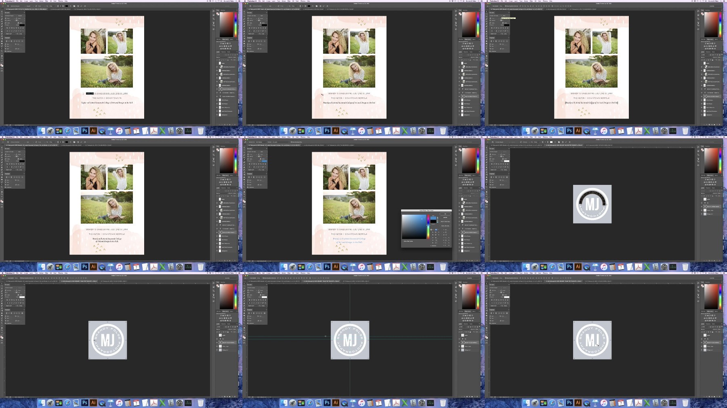This screenshot has width=727, height=408.
Task: Click the Safari dock icon in the bottom-left frame
Action: [x=67, y=403]
